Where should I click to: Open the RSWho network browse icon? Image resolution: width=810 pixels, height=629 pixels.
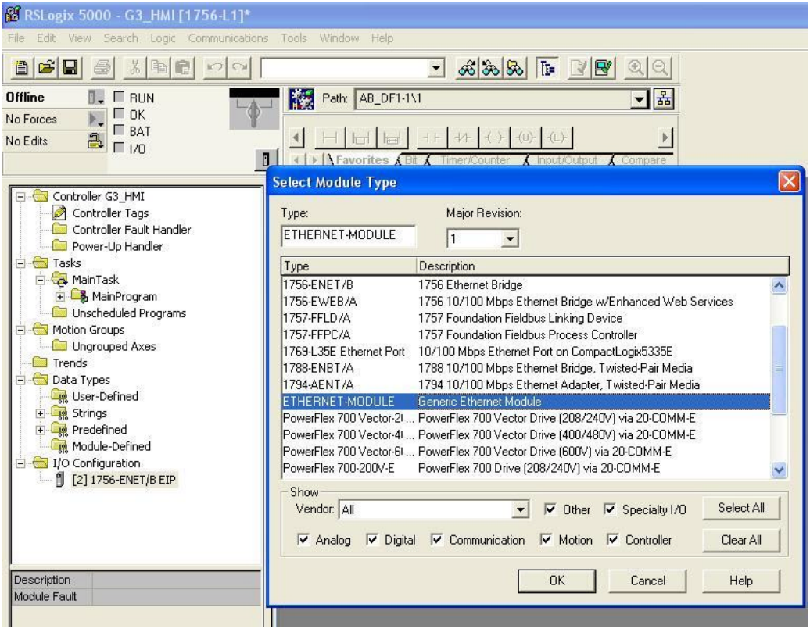665,98
